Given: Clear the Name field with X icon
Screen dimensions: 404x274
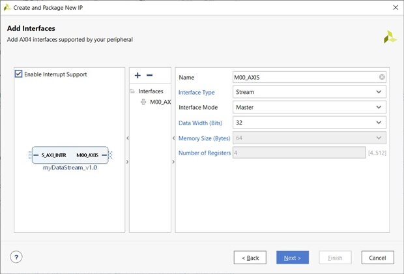Looking at the screenshot, I should click(x=382, y=77).
